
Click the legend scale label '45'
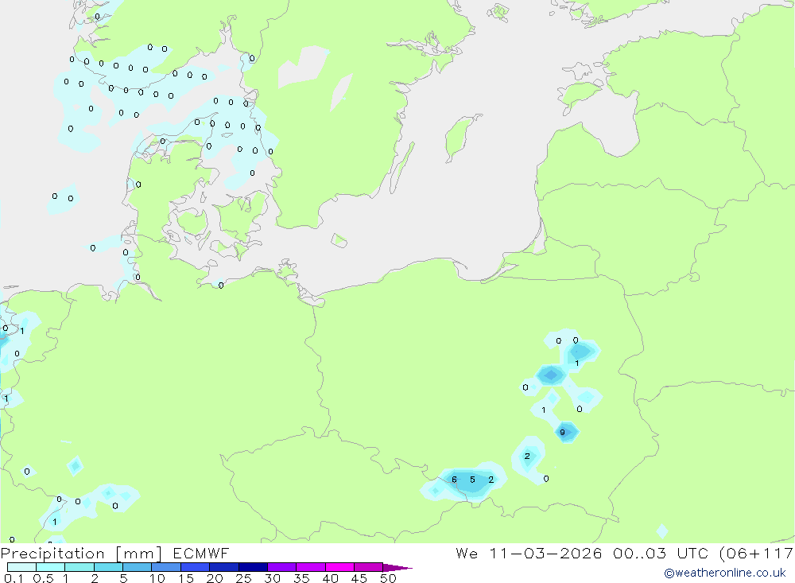click(359, 578)
